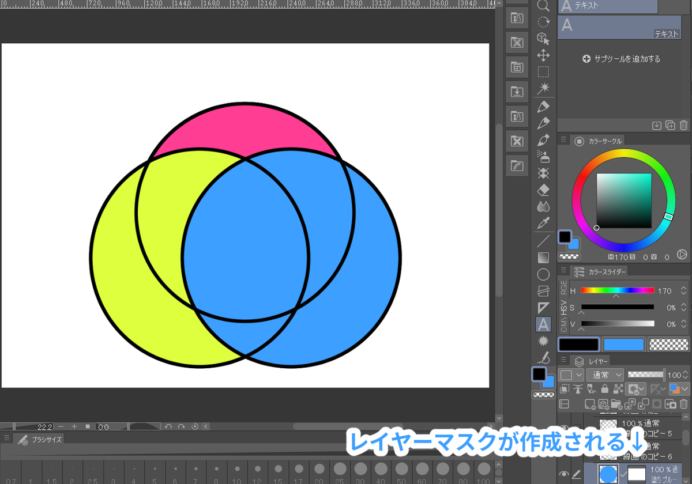Image resolution: width=692 pixels, height=484 pixels.
Task: Adjust the H value stepper arrows
Action: click(683, 291)
